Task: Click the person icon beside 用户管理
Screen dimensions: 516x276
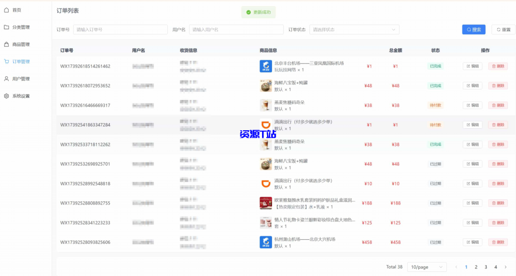Action: [x=6, y=79]
